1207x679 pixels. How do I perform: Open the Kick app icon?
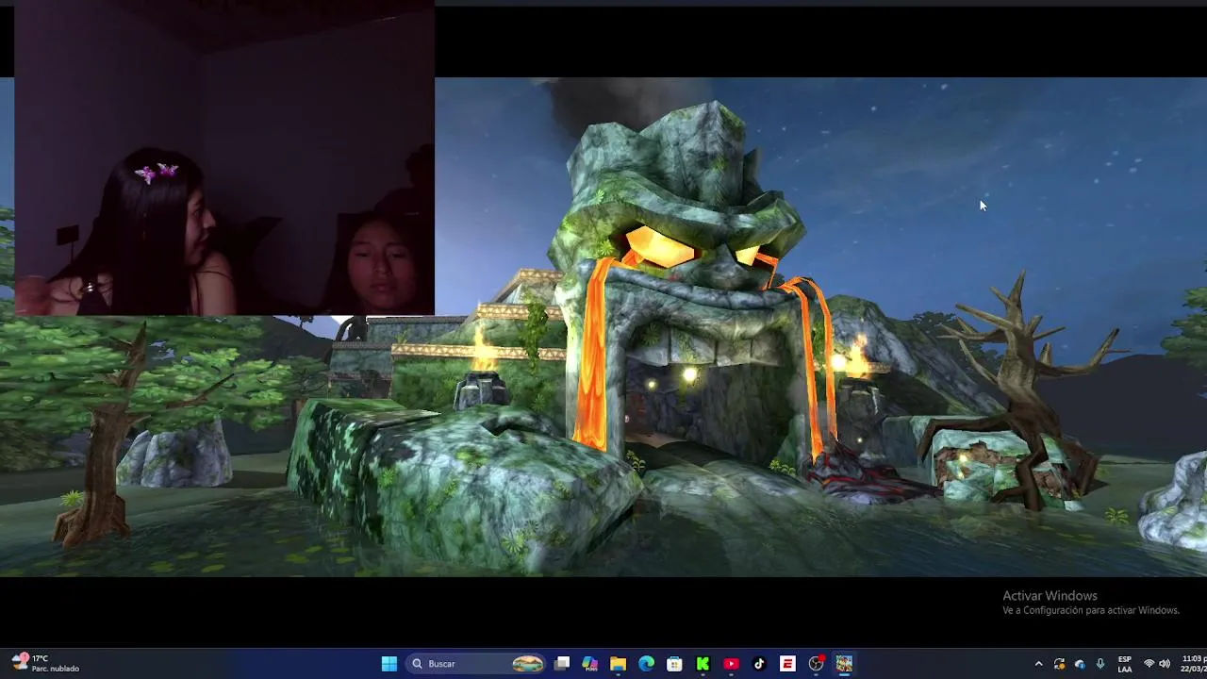[703, 664]
